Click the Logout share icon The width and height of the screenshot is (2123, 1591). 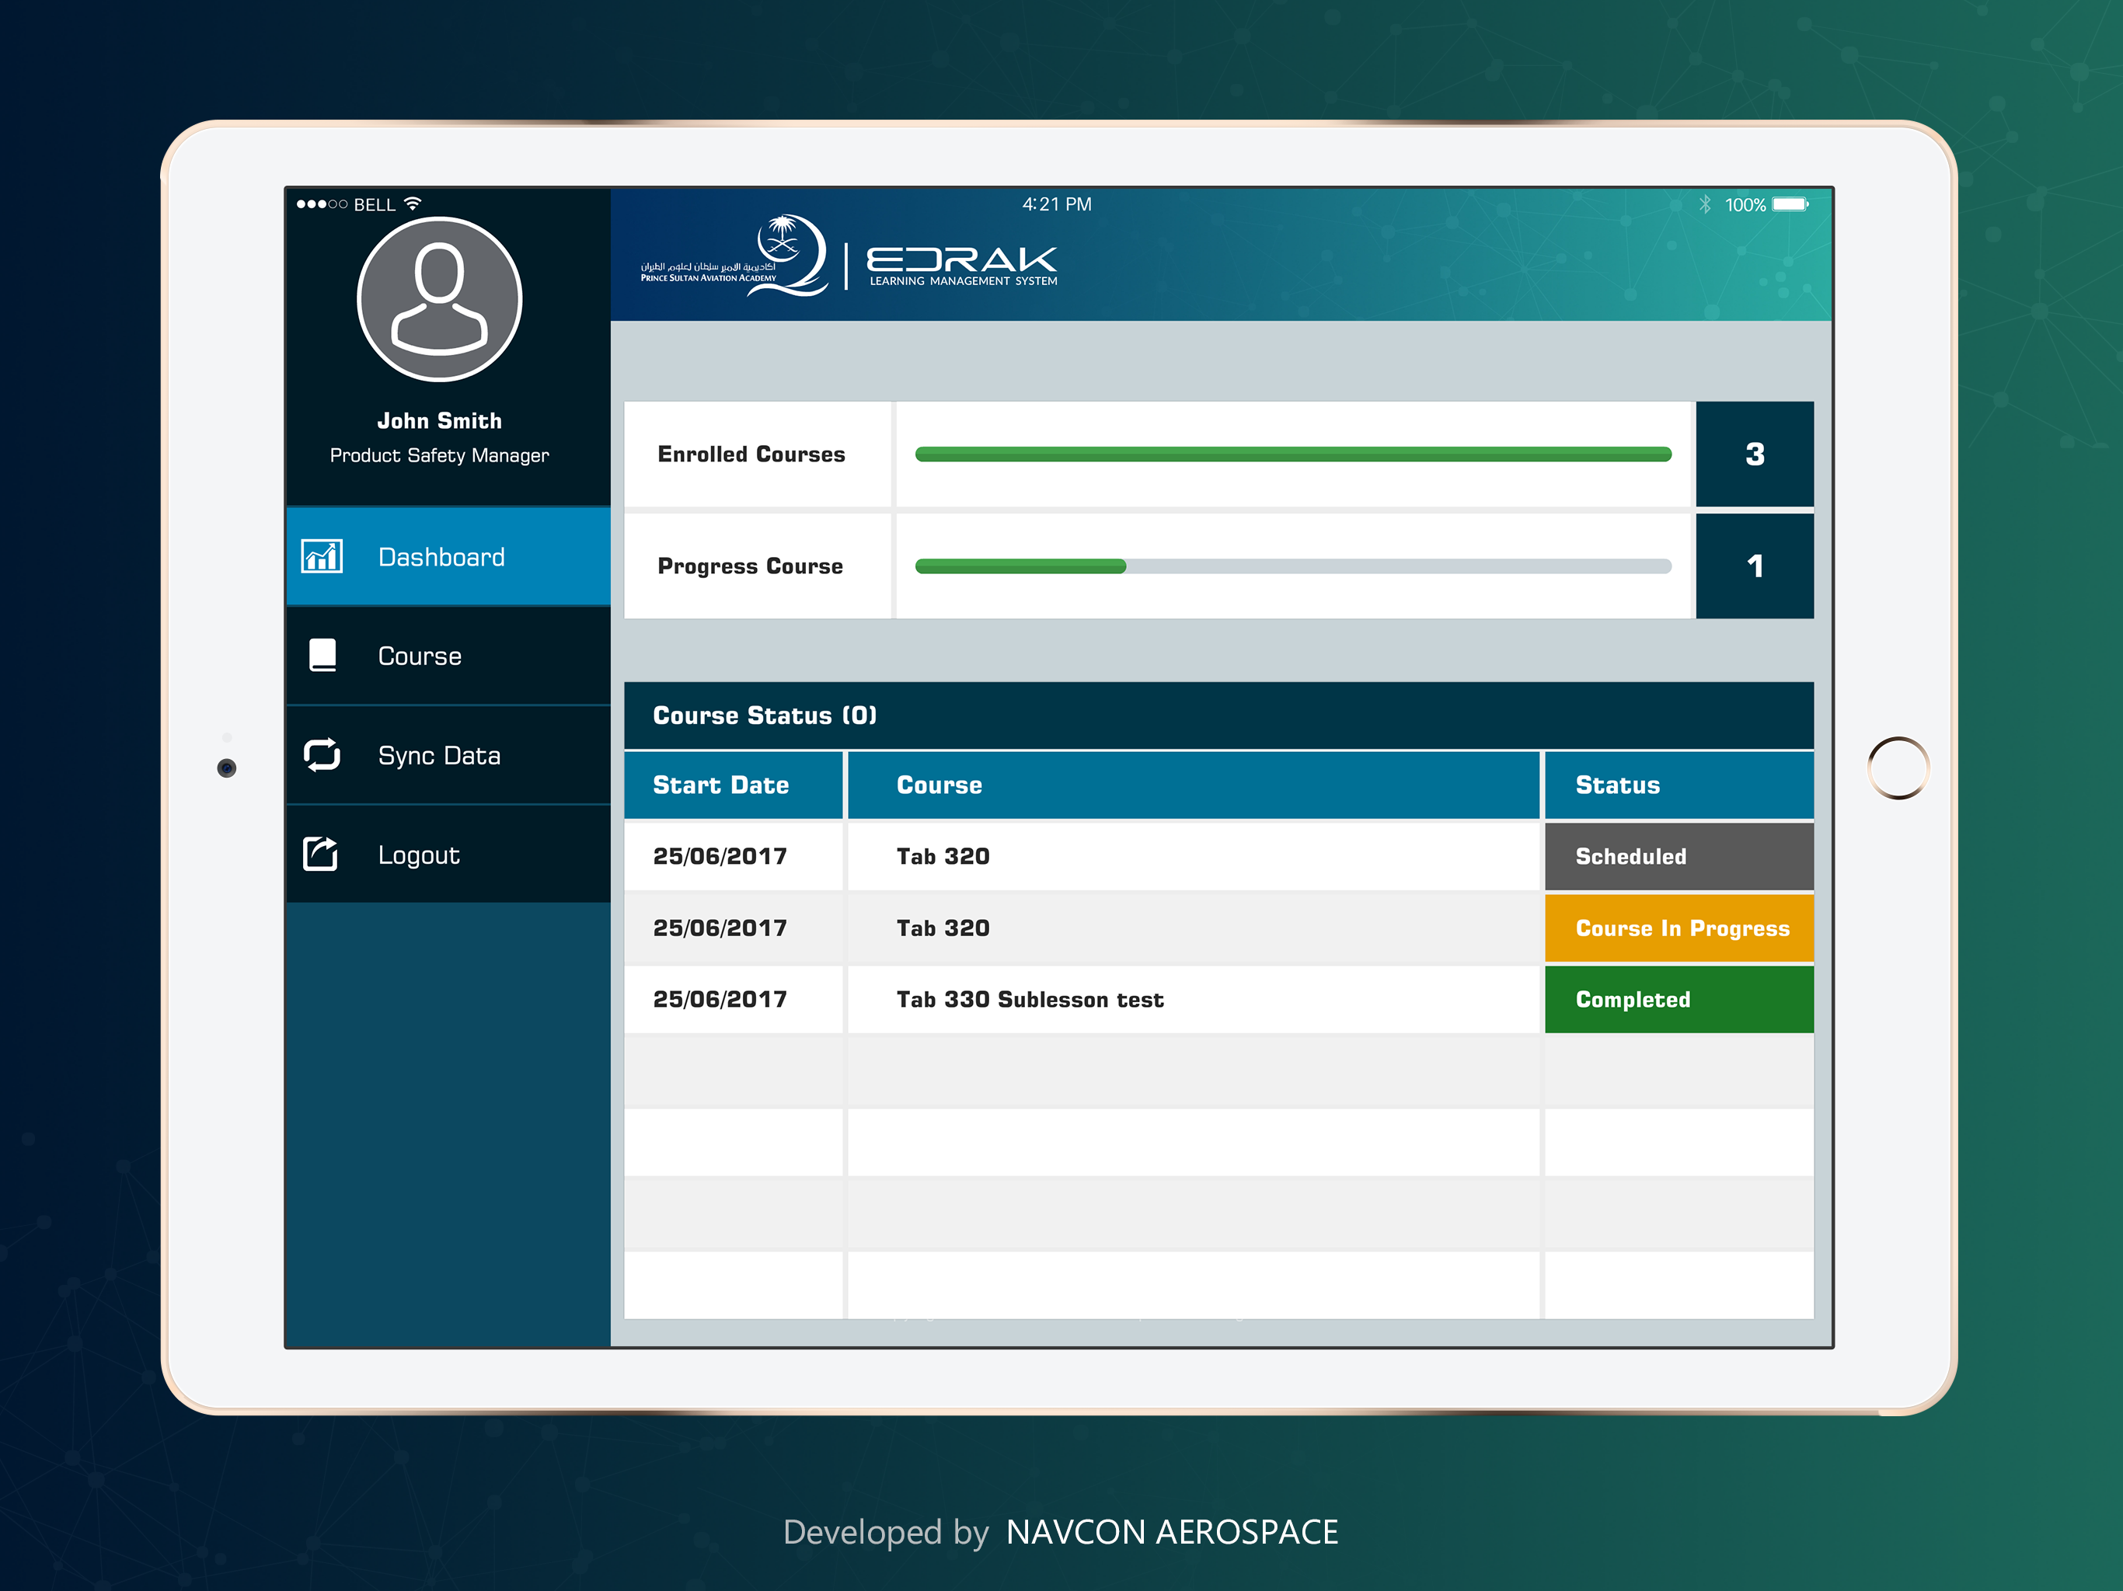coord(321,854)
